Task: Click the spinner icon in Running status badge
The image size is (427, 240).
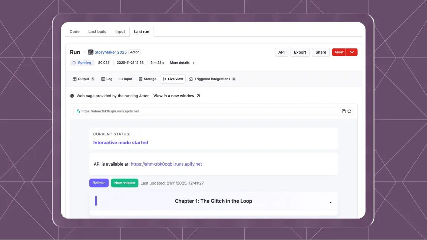Action: coord(74,63)
